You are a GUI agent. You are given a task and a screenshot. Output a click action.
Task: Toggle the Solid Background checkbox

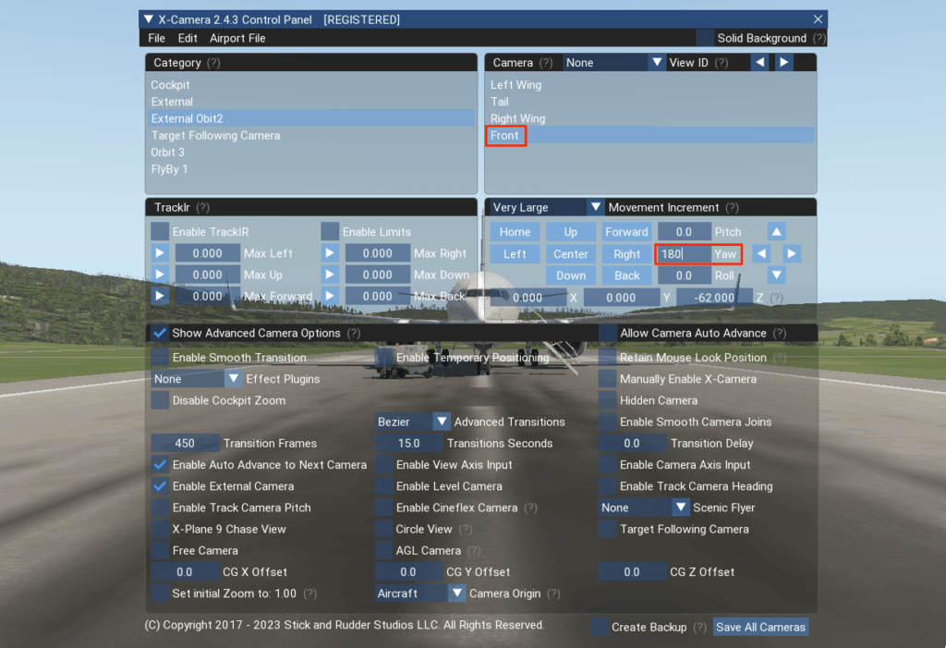point(705,38)
